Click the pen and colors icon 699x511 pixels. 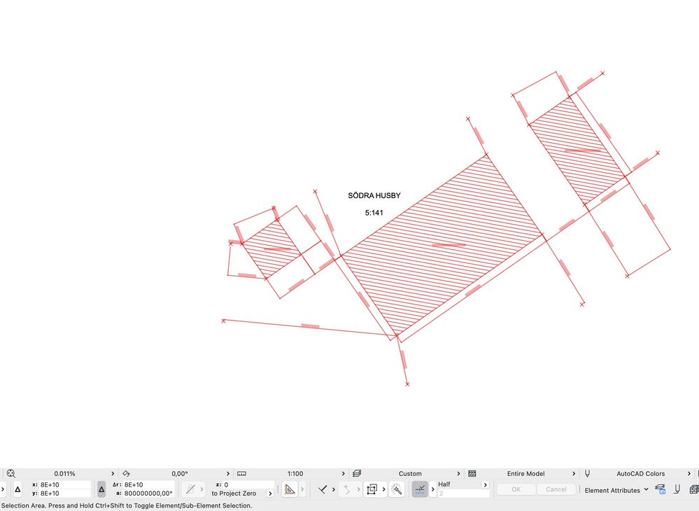click(x=677, y=489)
